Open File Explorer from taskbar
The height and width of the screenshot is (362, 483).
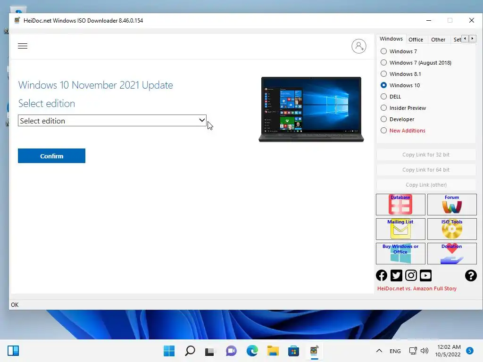coord(273,351)
